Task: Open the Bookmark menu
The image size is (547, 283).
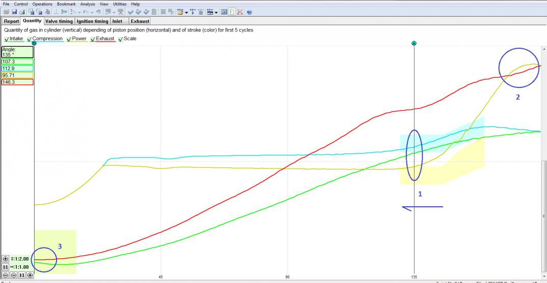Action: [x=66, y=4]
